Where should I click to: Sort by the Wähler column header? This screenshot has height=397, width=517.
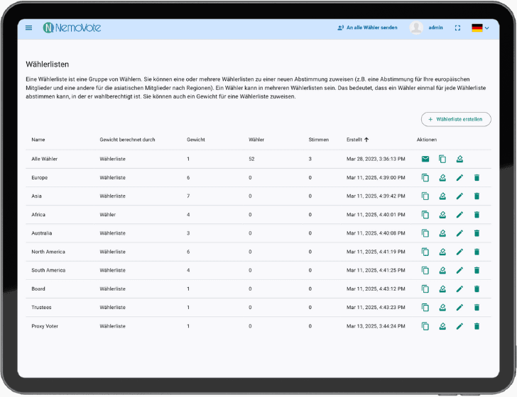(256, 140)
